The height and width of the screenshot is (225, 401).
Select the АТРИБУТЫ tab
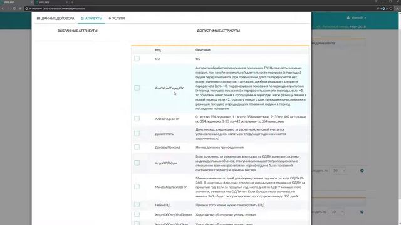[x=91, y=18]
